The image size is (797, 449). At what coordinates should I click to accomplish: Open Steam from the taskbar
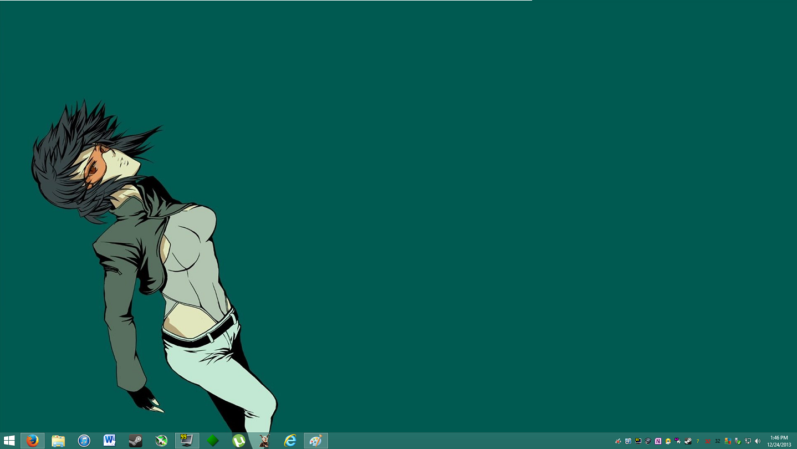click(135, 441)
